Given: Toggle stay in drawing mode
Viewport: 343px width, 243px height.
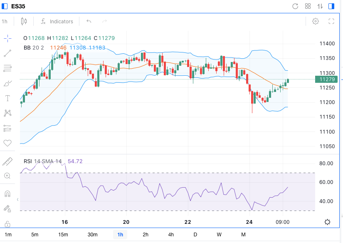Looking at the screenshot, I should coord(7,209).
